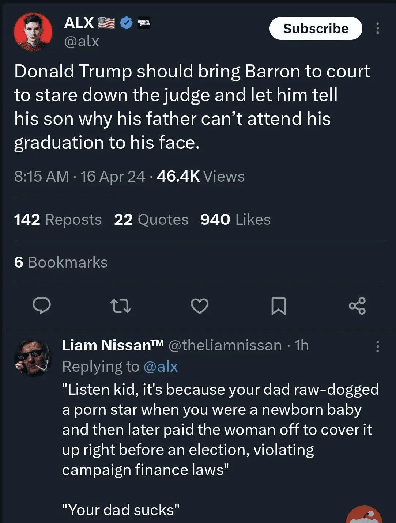
Task: View the 142 Reposts list
Action: [58, 220]
